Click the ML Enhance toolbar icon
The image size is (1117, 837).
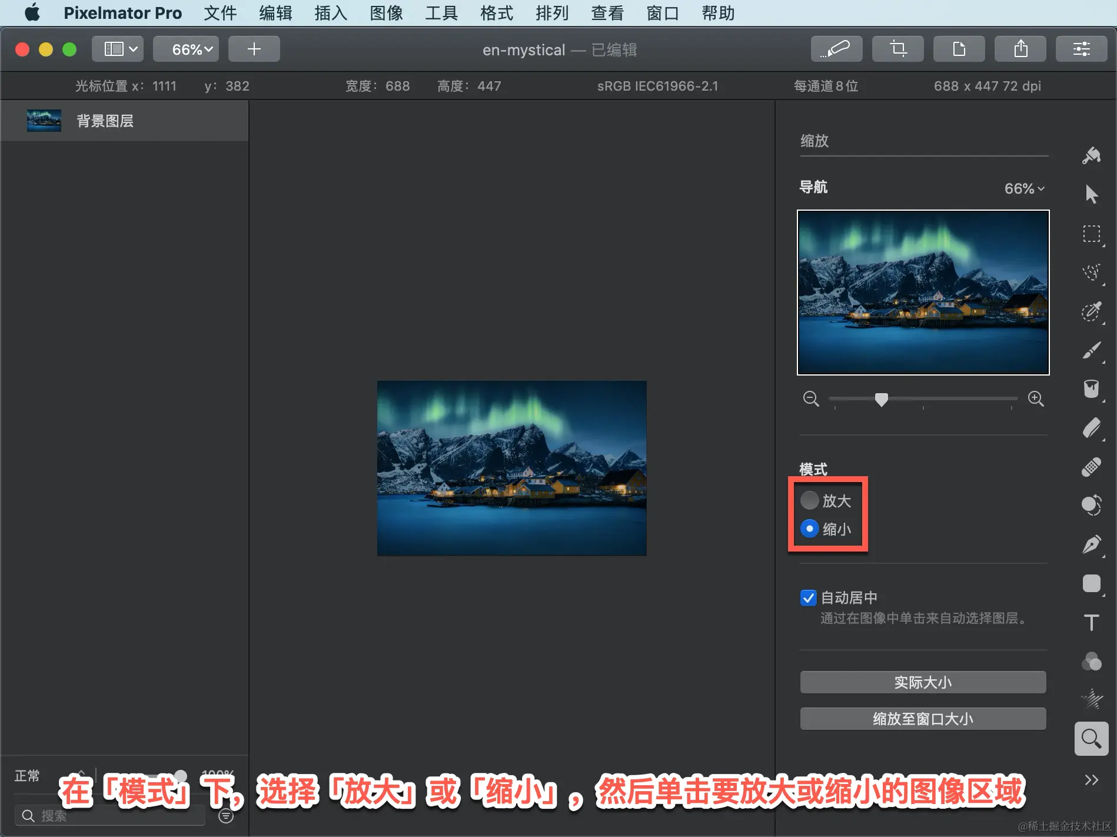[836, 49]
